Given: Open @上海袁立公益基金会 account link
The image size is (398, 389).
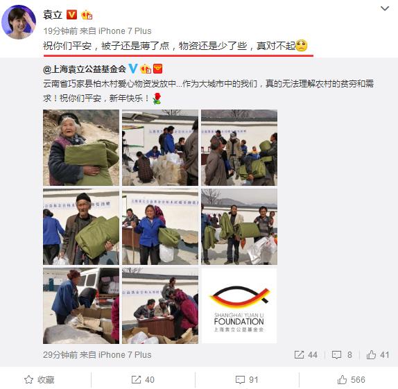Looking at the screenshot, I should (85, 69).
